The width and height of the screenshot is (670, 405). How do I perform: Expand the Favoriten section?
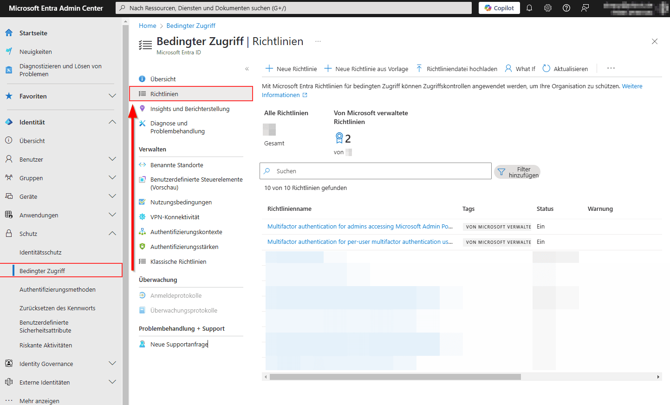tap(112, 96)
